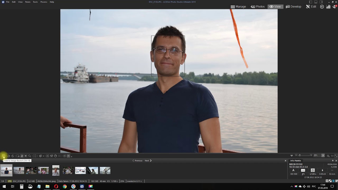Switch to Edit mode
The width and height of the screenshot is (338, 190).
[x=311, y=7]
